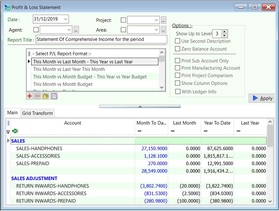Select the Main tab
This screenshot has height=211, width=279.
12,113
